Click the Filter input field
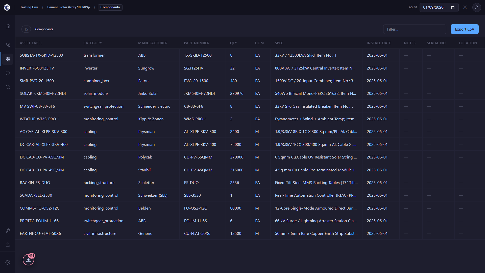 coord(415,29)
